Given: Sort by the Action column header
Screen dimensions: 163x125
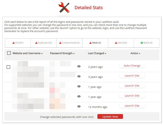Looking at the screenshot, I should click(x=135, y=53).
